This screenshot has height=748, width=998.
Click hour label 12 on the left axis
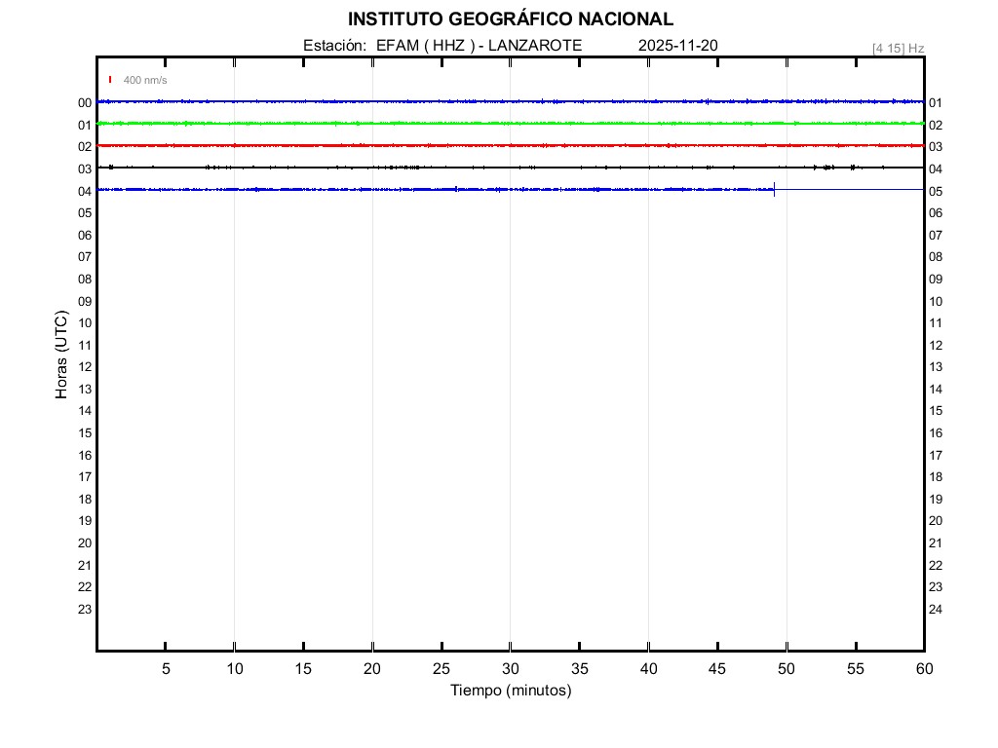coord(85,367)
